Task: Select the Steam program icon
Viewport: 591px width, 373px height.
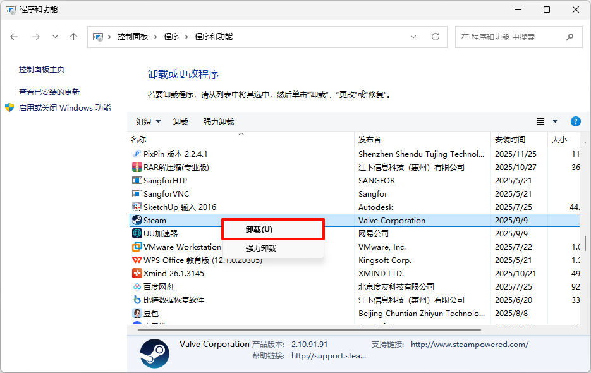Action: pyautogui.click(x=137, y=220)
